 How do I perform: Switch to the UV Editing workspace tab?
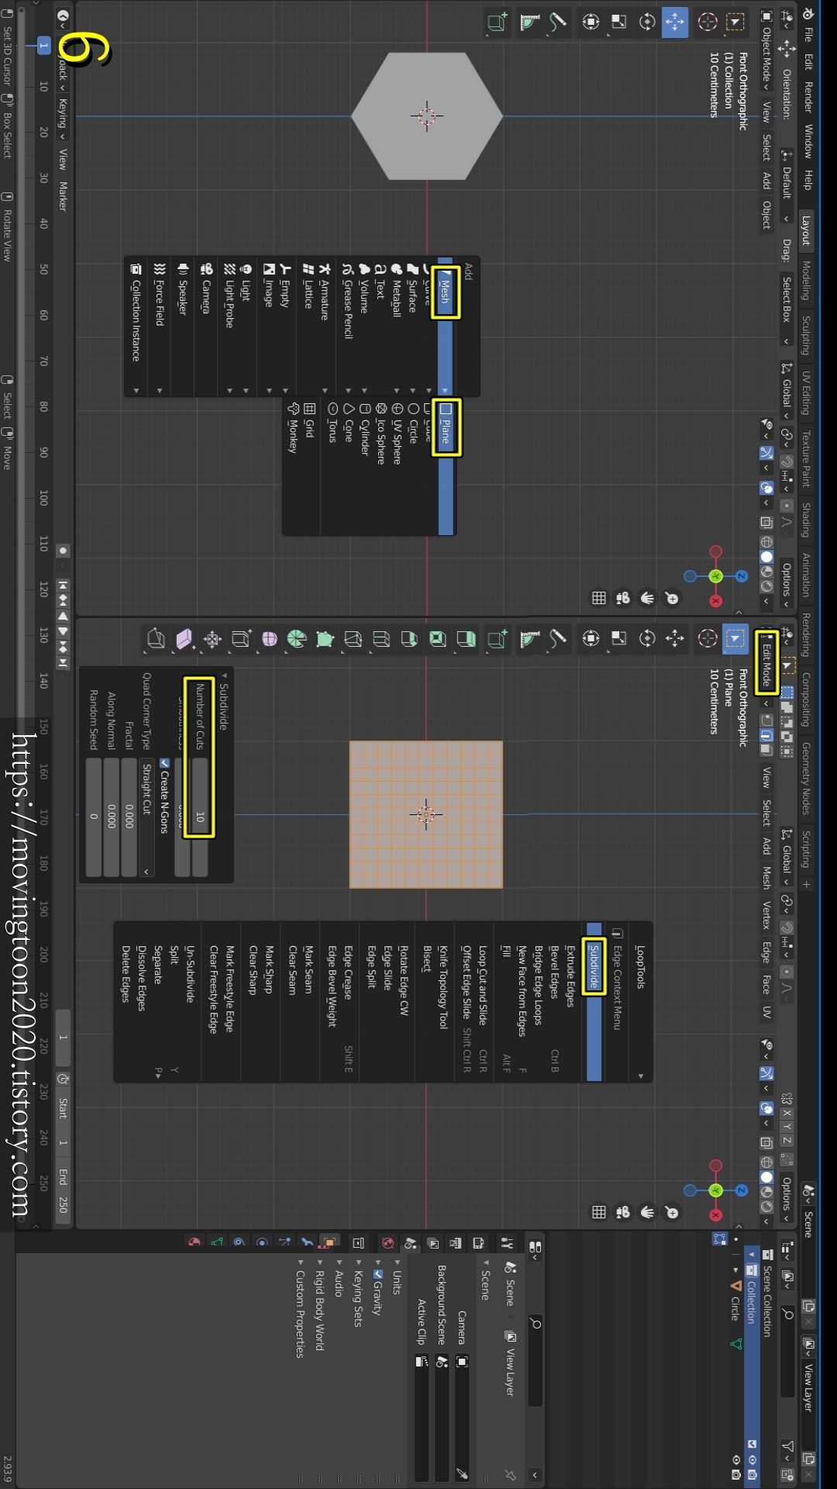806,393
